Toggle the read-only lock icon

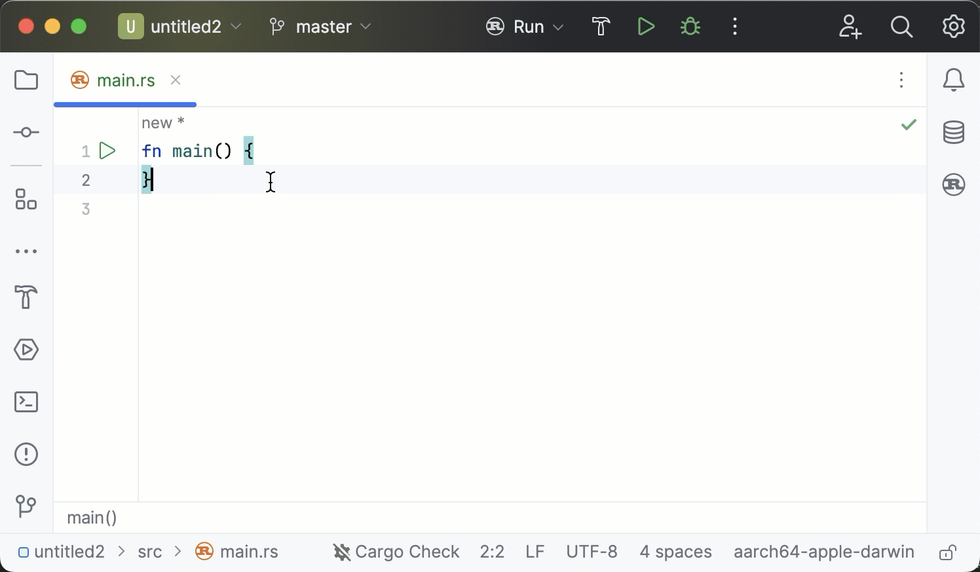tap(948, 552)
